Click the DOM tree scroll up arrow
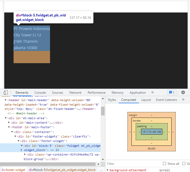 click(103, 99)
